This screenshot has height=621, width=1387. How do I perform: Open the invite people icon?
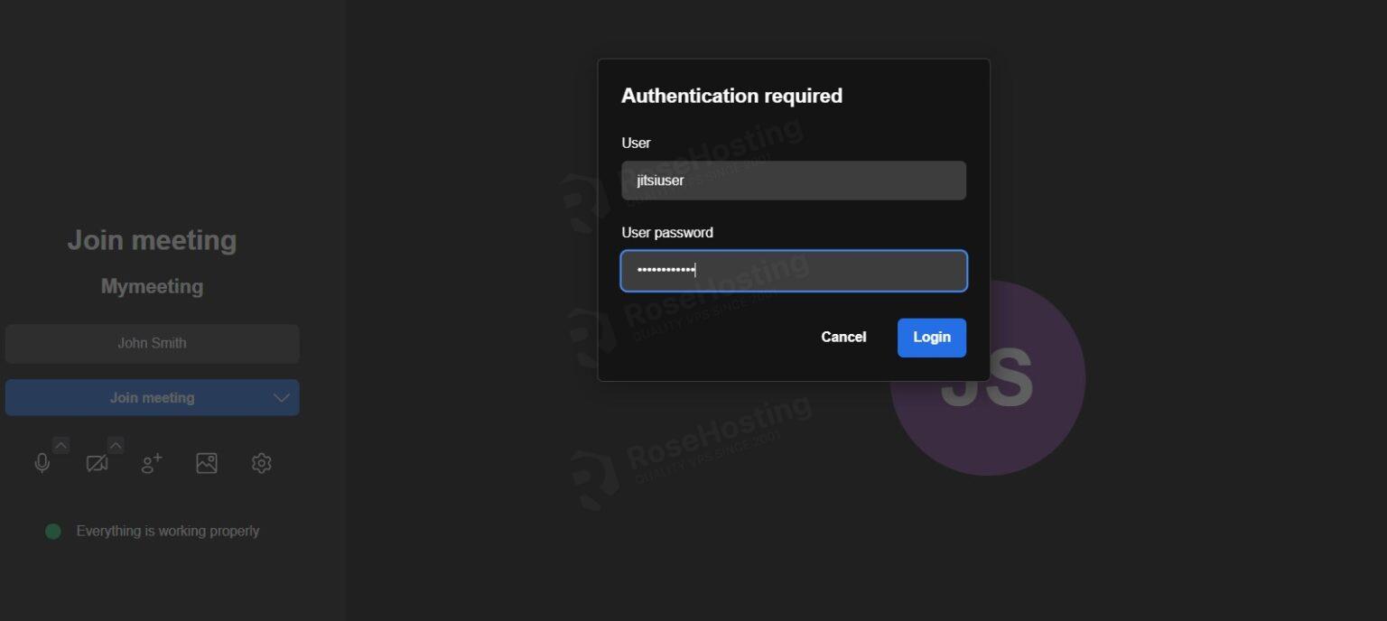click(x=152, y=464)
